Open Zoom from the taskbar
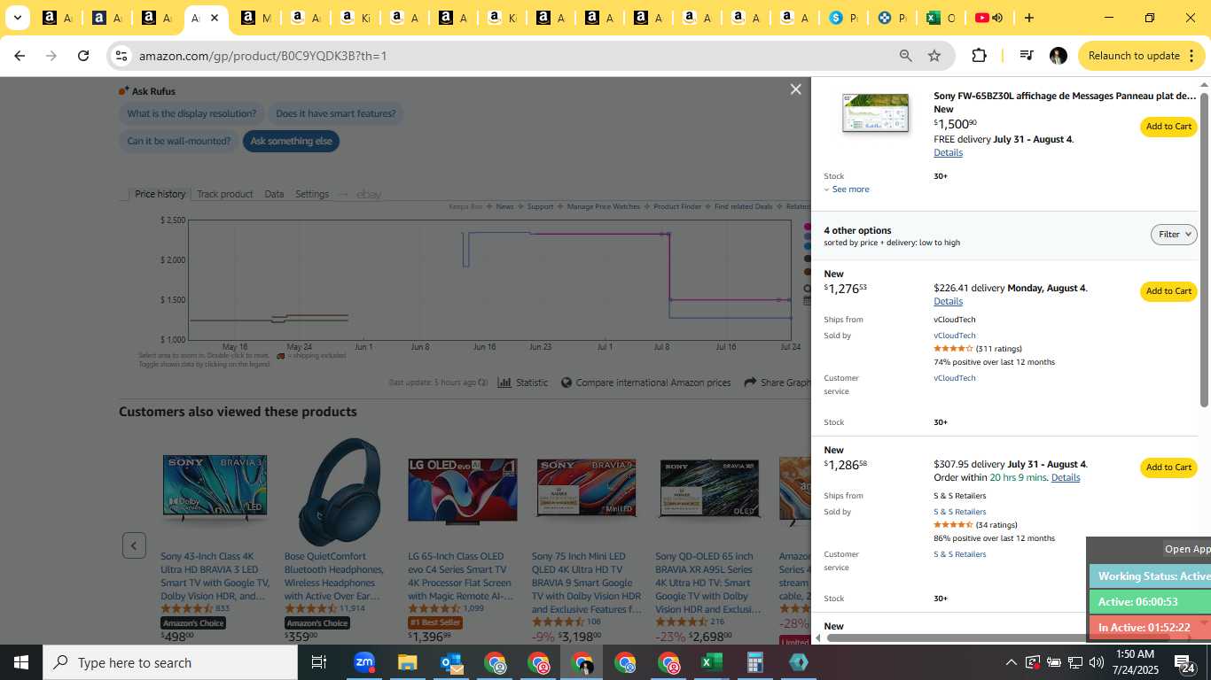 [363, 662]
